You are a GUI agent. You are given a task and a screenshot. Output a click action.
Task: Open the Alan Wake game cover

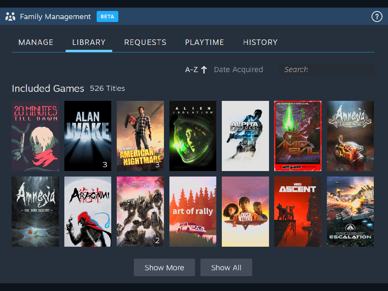[88, 136]
